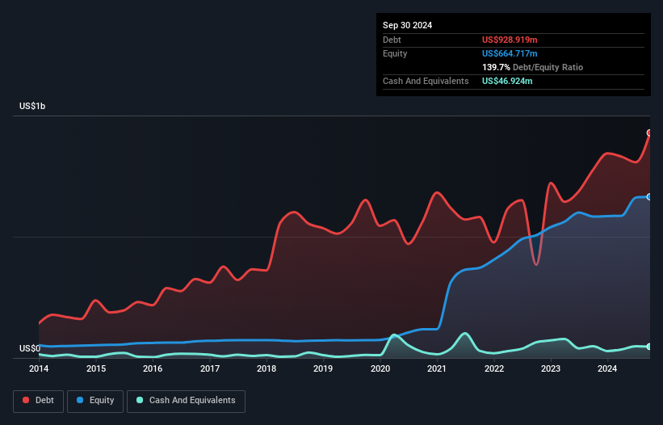Click the 2014 x-axis label

[39, 368]
